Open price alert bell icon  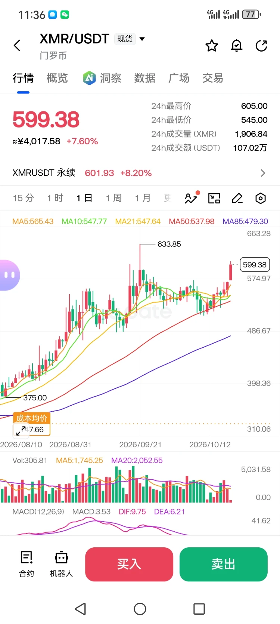(237, 46)
